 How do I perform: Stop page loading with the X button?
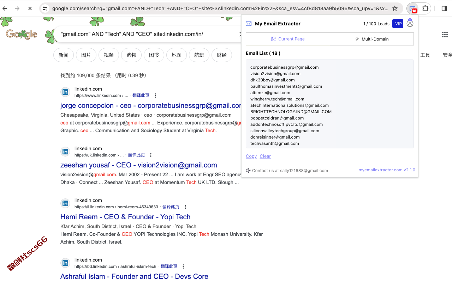tap(30, 8)
